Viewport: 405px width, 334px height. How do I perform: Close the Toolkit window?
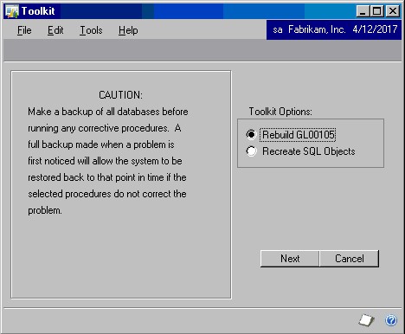coord(393,11)
